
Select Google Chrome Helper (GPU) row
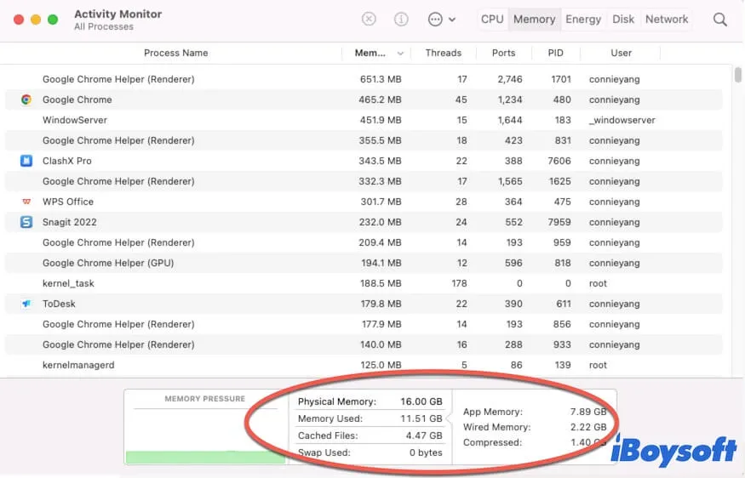click(x=364, y=263)
